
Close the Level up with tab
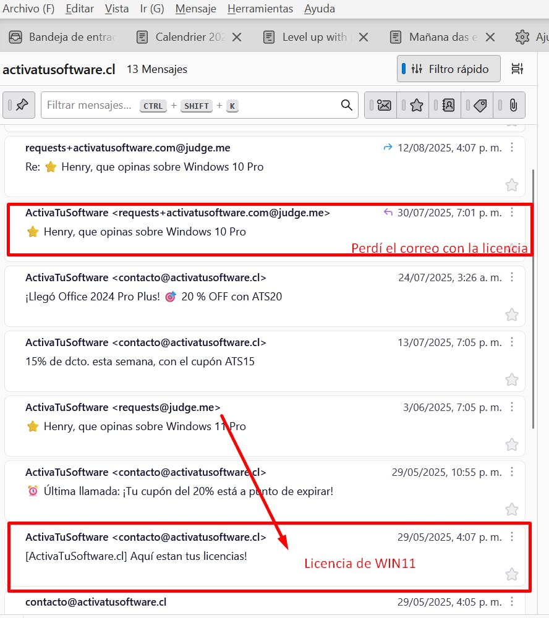(x=364, y=37)
